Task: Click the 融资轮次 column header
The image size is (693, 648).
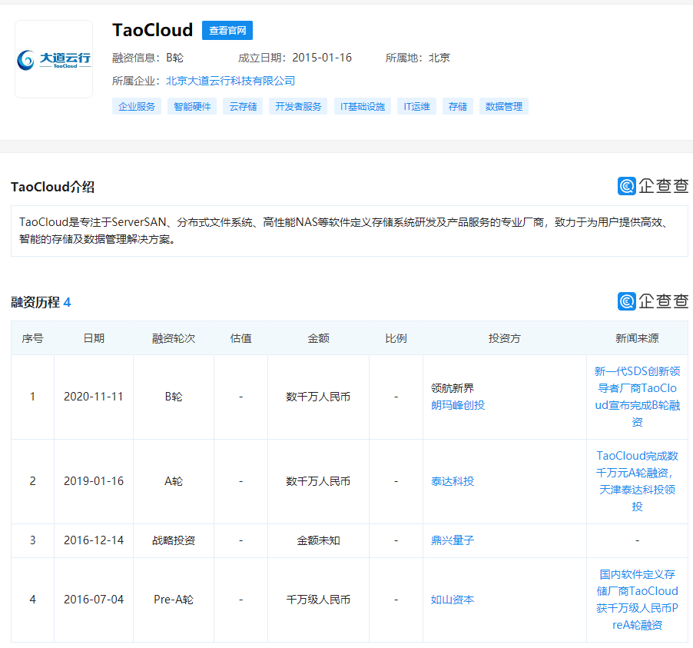Action: [174, 338]
